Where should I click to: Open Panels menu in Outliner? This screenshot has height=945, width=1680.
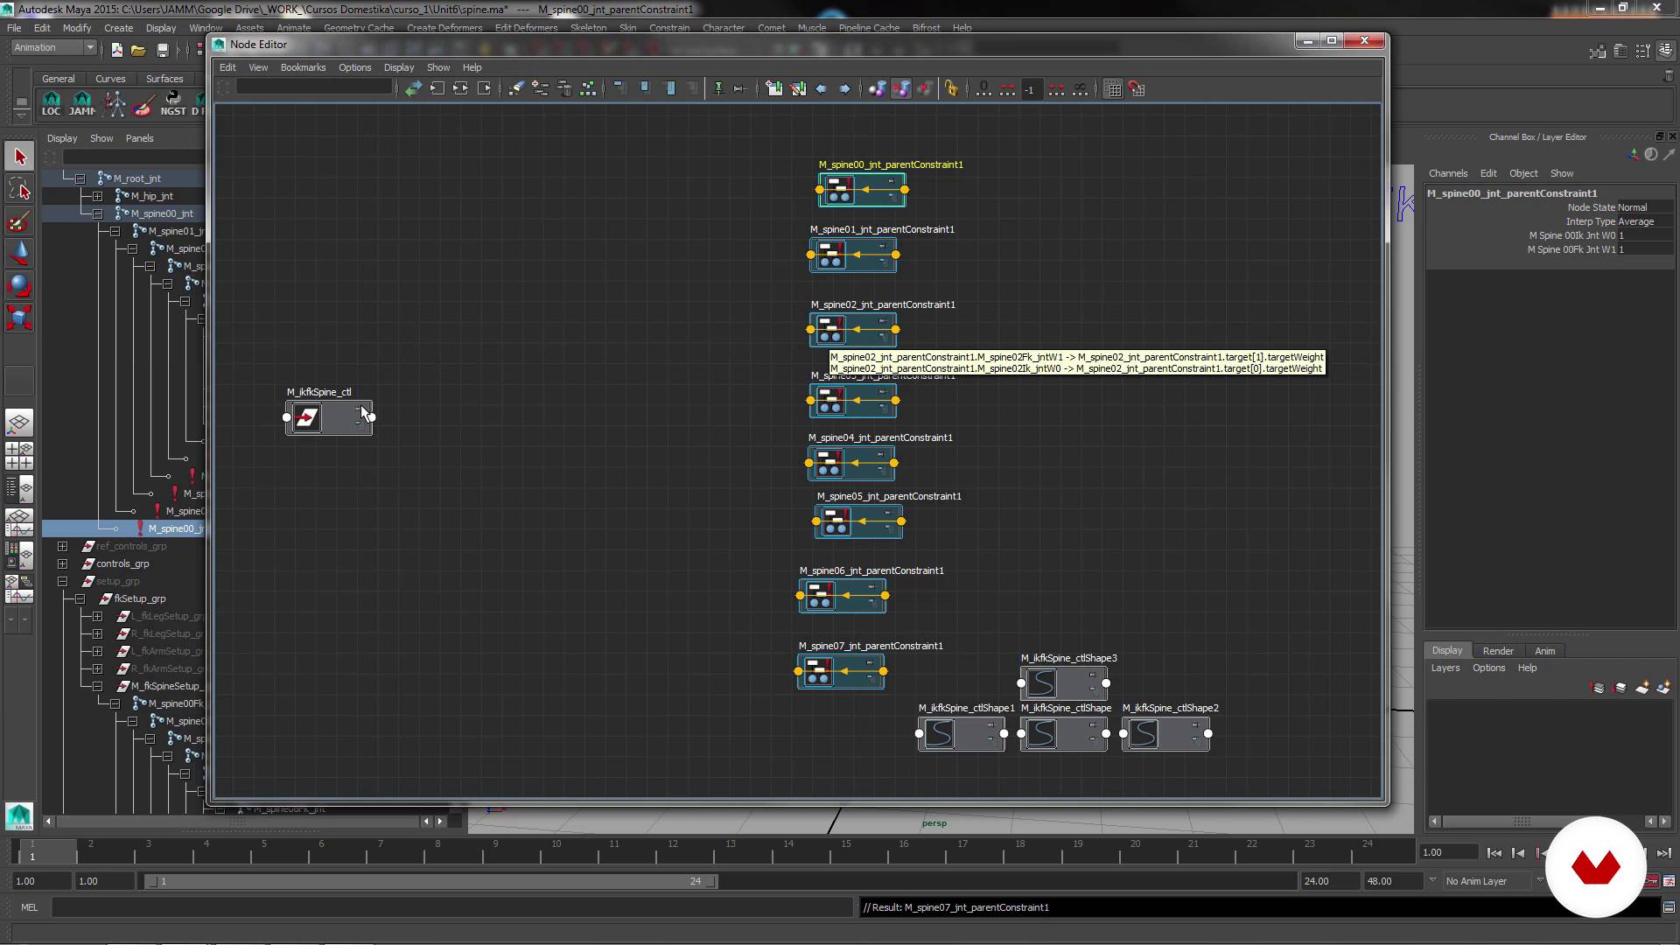(x=139, y=138)
